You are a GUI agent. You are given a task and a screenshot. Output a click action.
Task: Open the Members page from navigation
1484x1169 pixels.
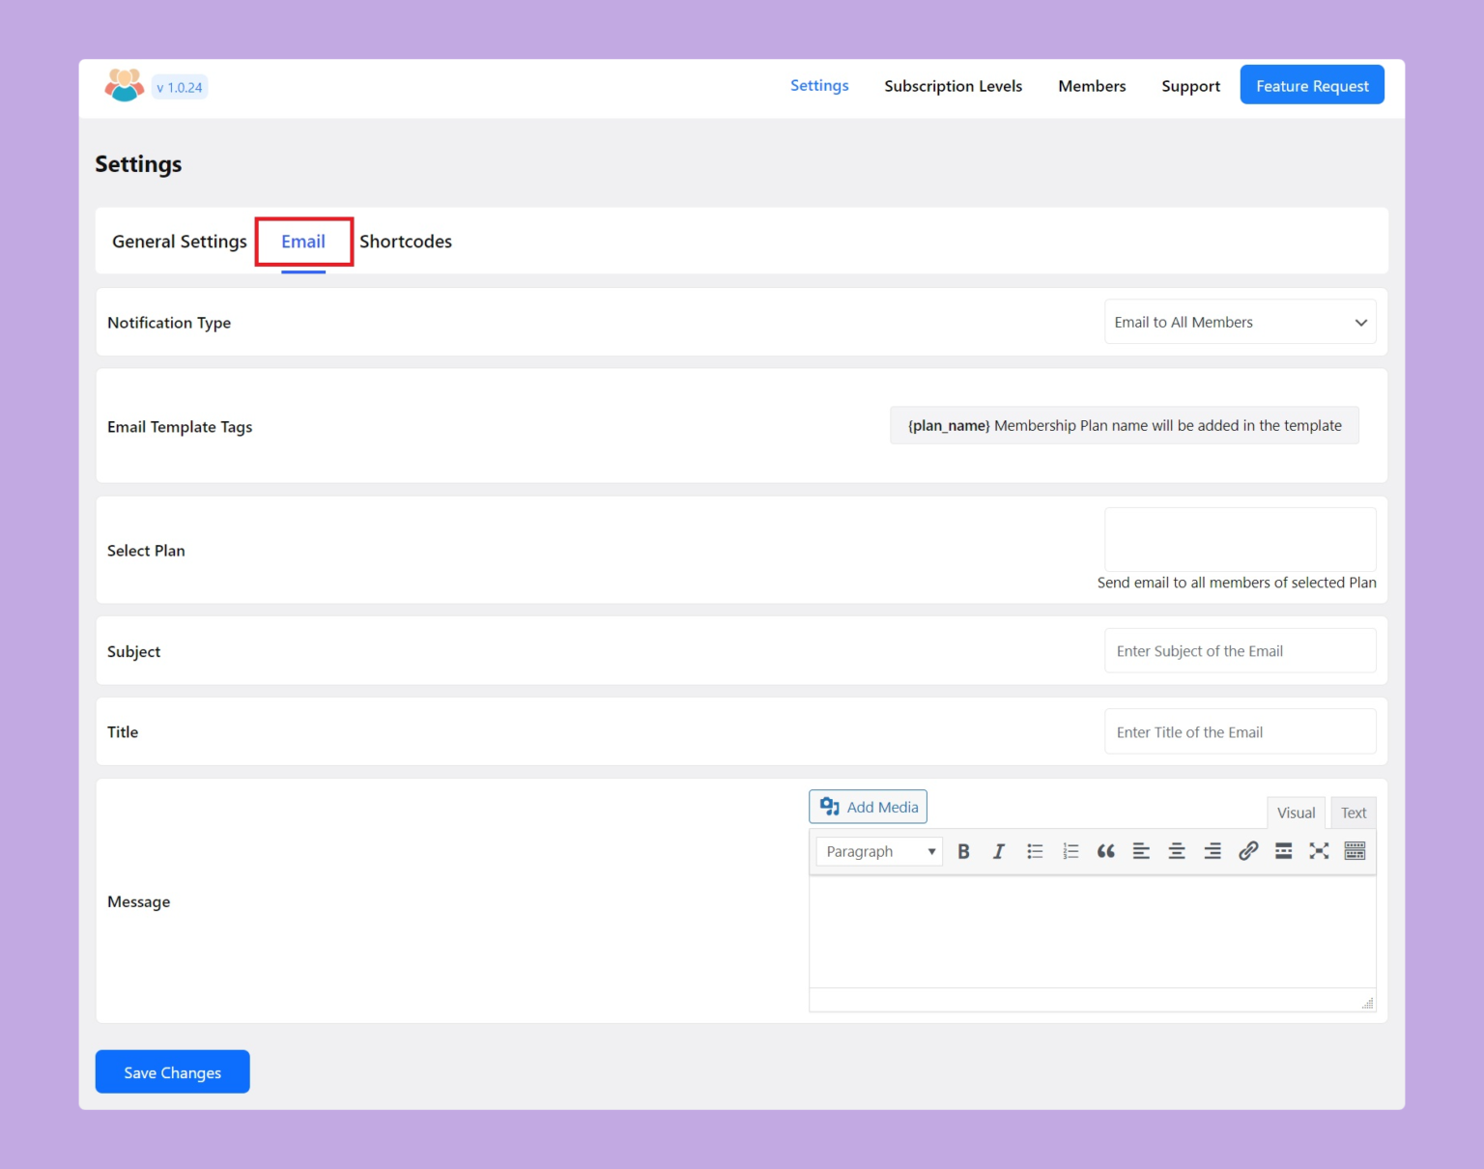[1092, 86]
